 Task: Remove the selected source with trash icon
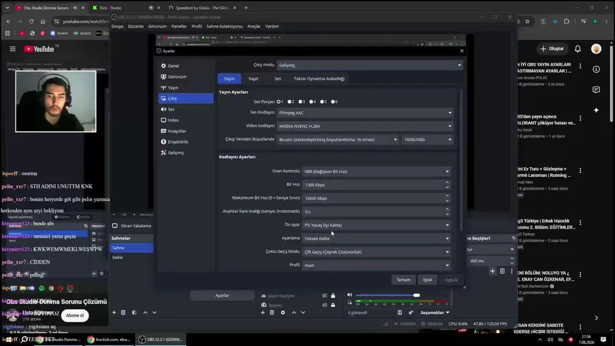(271, 312)
